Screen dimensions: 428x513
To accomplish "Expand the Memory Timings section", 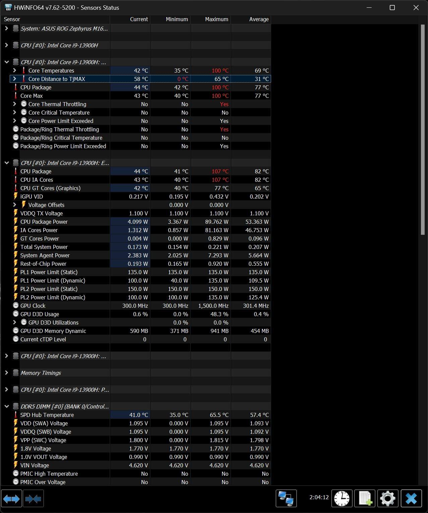I will pyautogui.click(x=6, y=373).
